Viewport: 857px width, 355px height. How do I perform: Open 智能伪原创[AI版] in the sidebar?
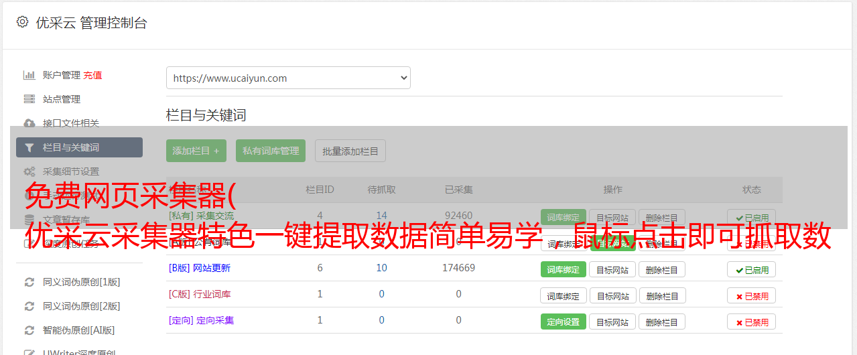79,330
